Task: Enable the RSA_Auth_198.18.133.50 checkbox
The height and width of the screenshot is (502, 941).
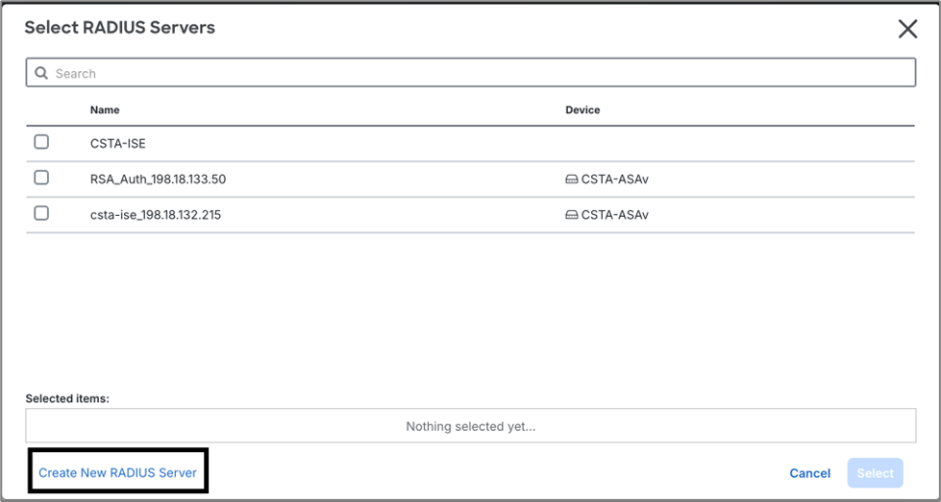Action: (41, 178)
